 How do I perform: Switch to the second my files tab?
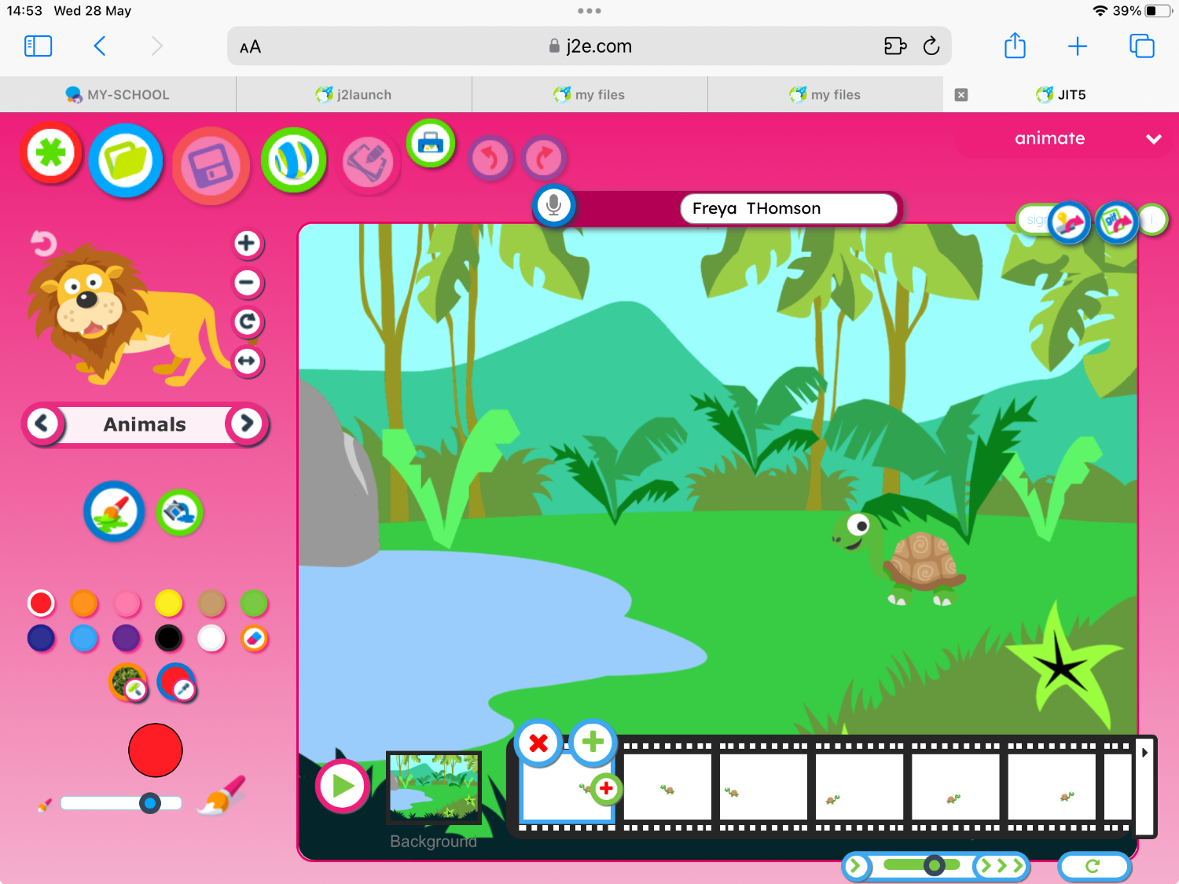(x=825, y=94)
